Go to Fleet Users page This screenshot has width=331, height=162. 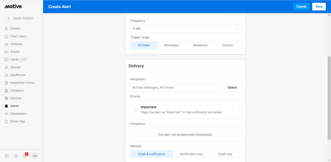click(18, 36)
